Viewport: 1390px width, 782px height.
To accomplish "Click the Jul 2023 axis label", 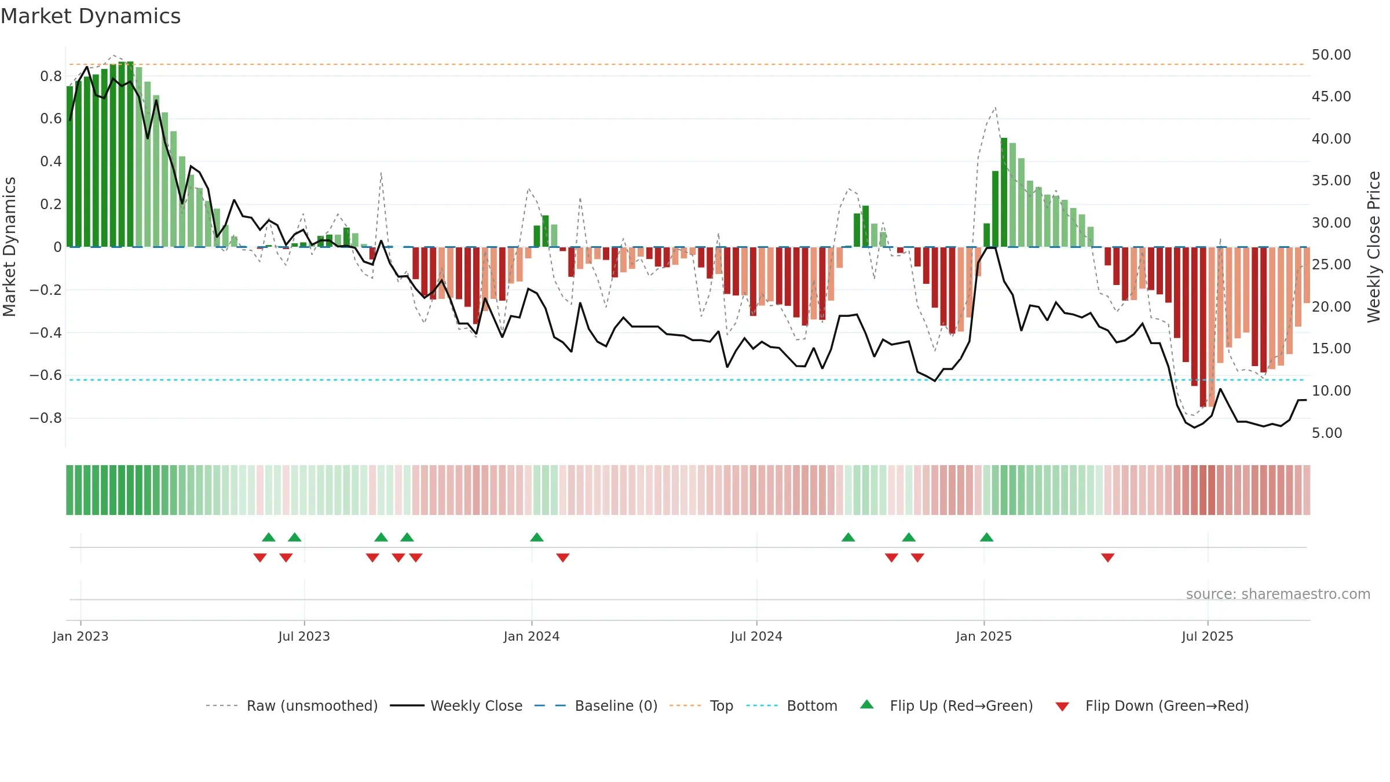I will pyautogui.click(x=304, y=636).
